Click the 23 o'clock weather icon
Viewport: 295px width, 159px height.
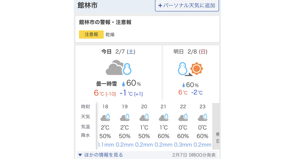click(x=202, y=117)
